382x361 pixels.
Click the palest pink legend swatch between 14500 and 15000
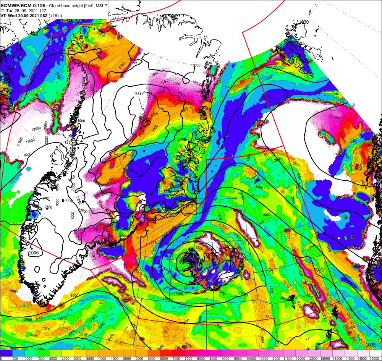[364, 353]
